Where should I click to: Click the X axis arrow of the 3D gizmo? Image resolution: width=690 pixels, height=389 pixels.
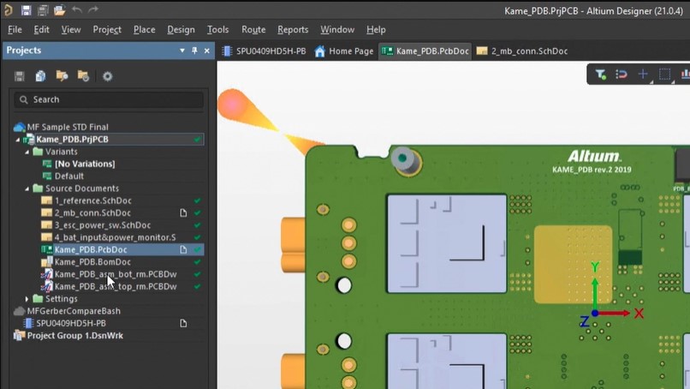[616, 314]
